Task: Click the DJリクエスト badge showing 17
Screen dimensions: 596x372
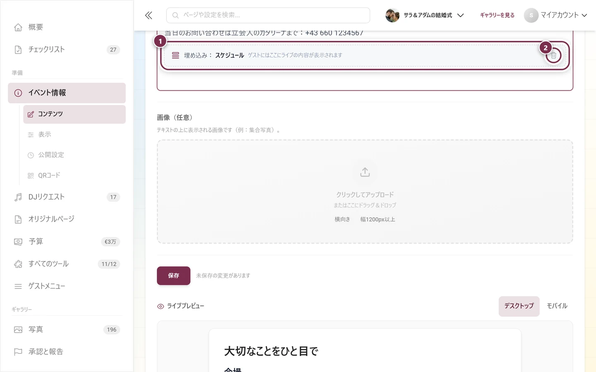Action: click(x=113, y=197)
